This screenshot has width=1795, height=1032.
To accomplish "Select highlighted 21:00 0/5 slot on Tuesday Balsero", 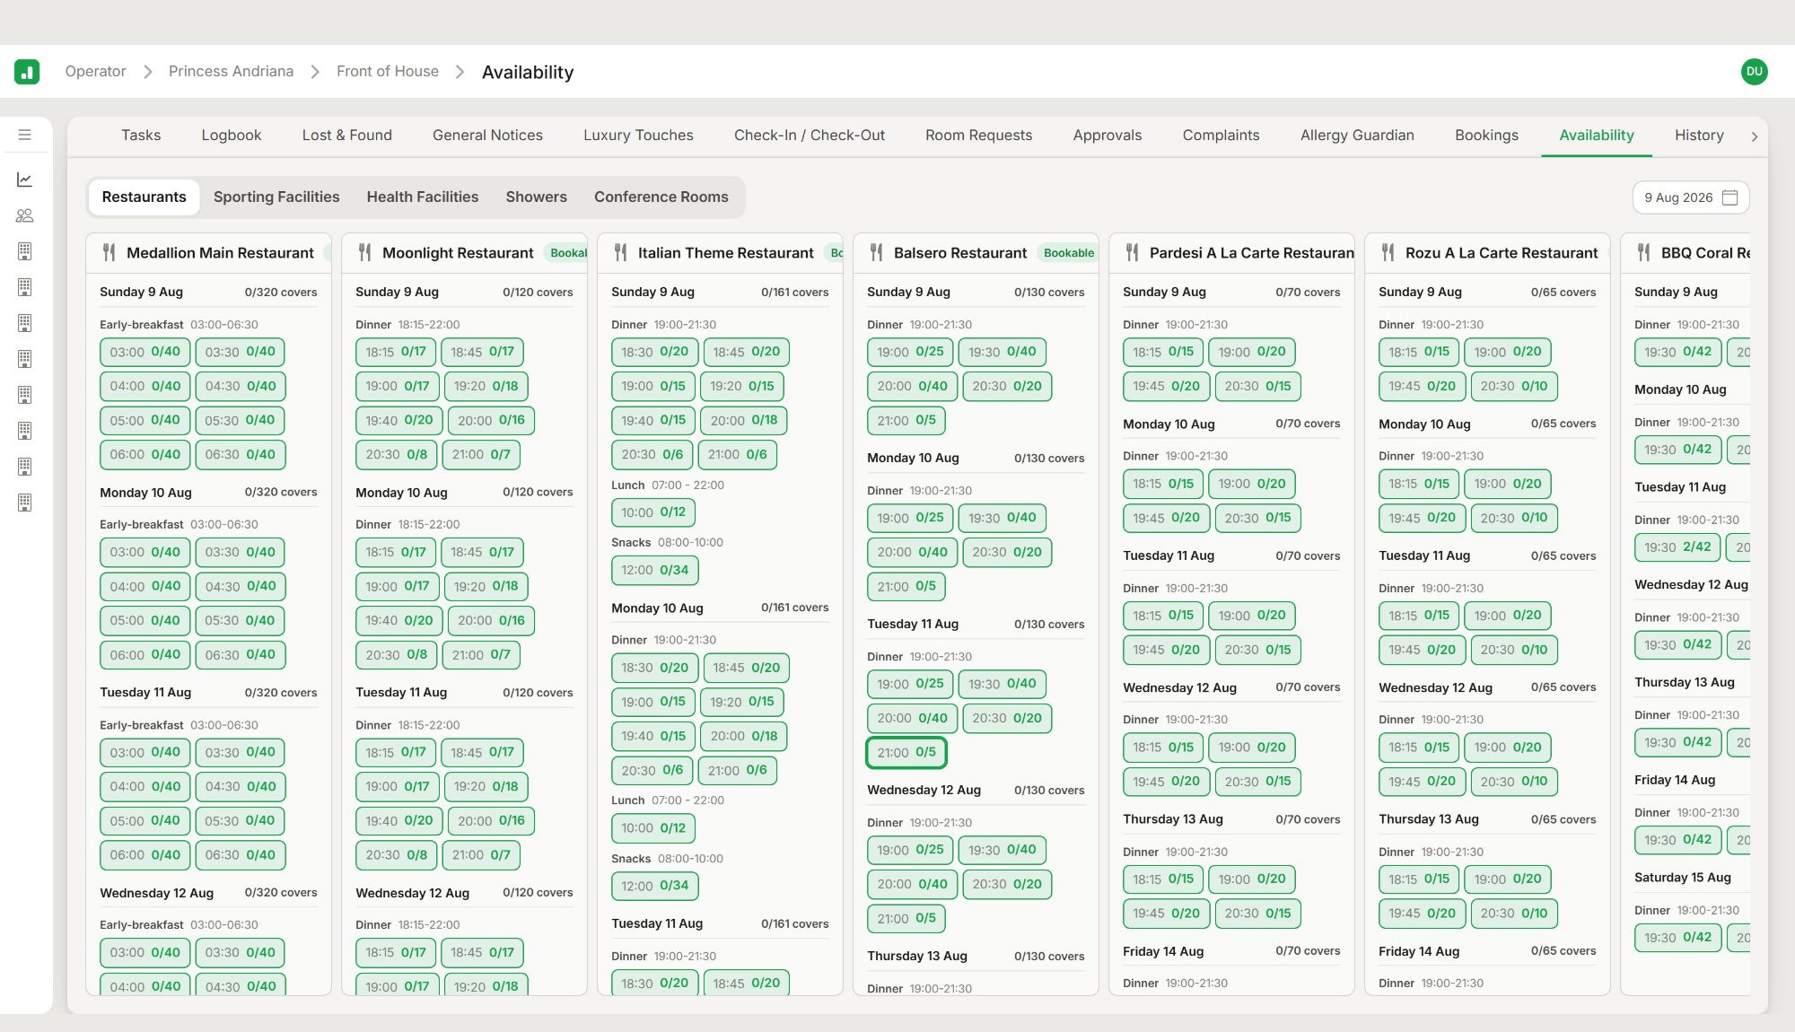I will (x=906, y=753).
